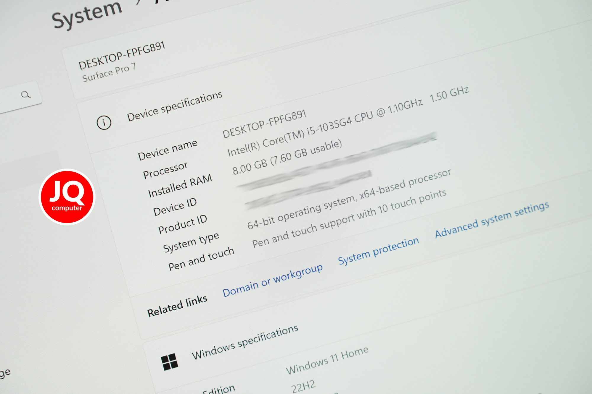Screen dimensions: 592x394
Task: Select the 8.00 GB RAM value
Action: point(287,157)
